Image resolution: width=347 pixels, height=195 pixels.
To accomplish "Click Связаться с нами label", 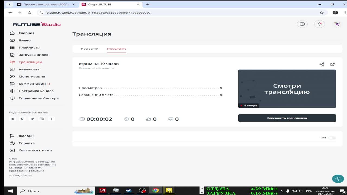I will click(35, 150).
